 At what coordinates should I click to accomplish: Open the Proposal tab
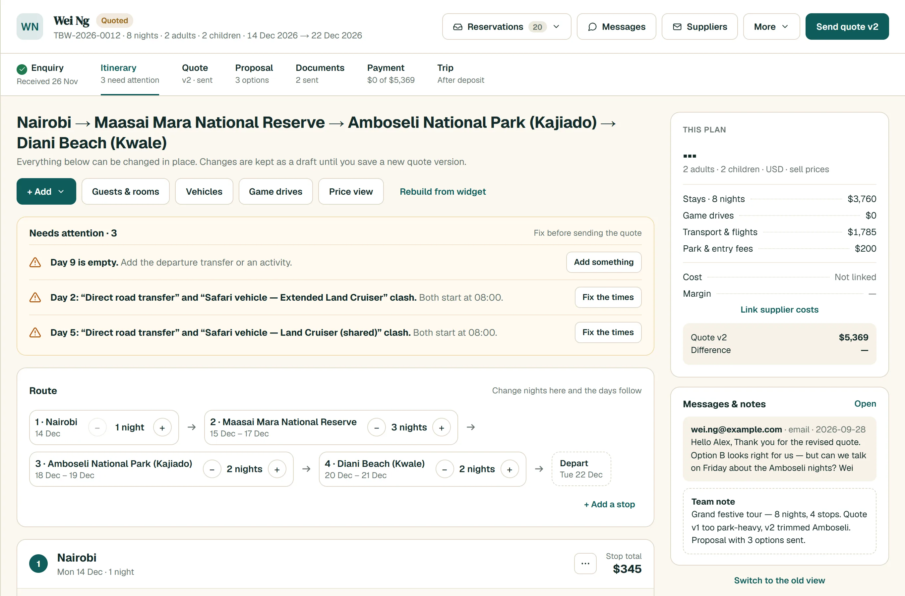pyautogui.click(x=254, y=74)
